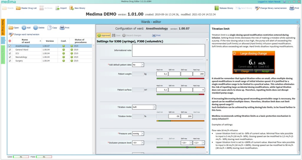Select the General Ward row
Screen dimensions: 302x160
50,50
